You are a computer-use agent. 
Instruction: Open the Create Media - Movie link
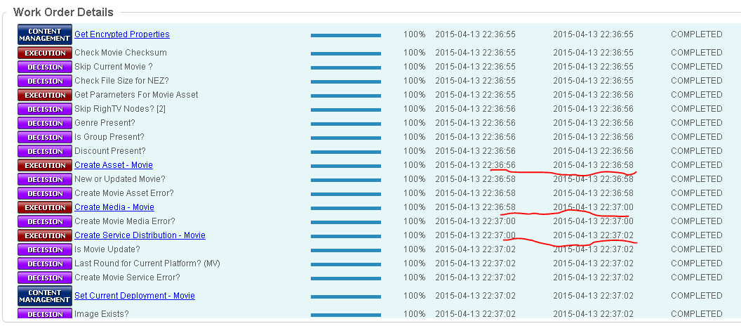tap(114, 207)
